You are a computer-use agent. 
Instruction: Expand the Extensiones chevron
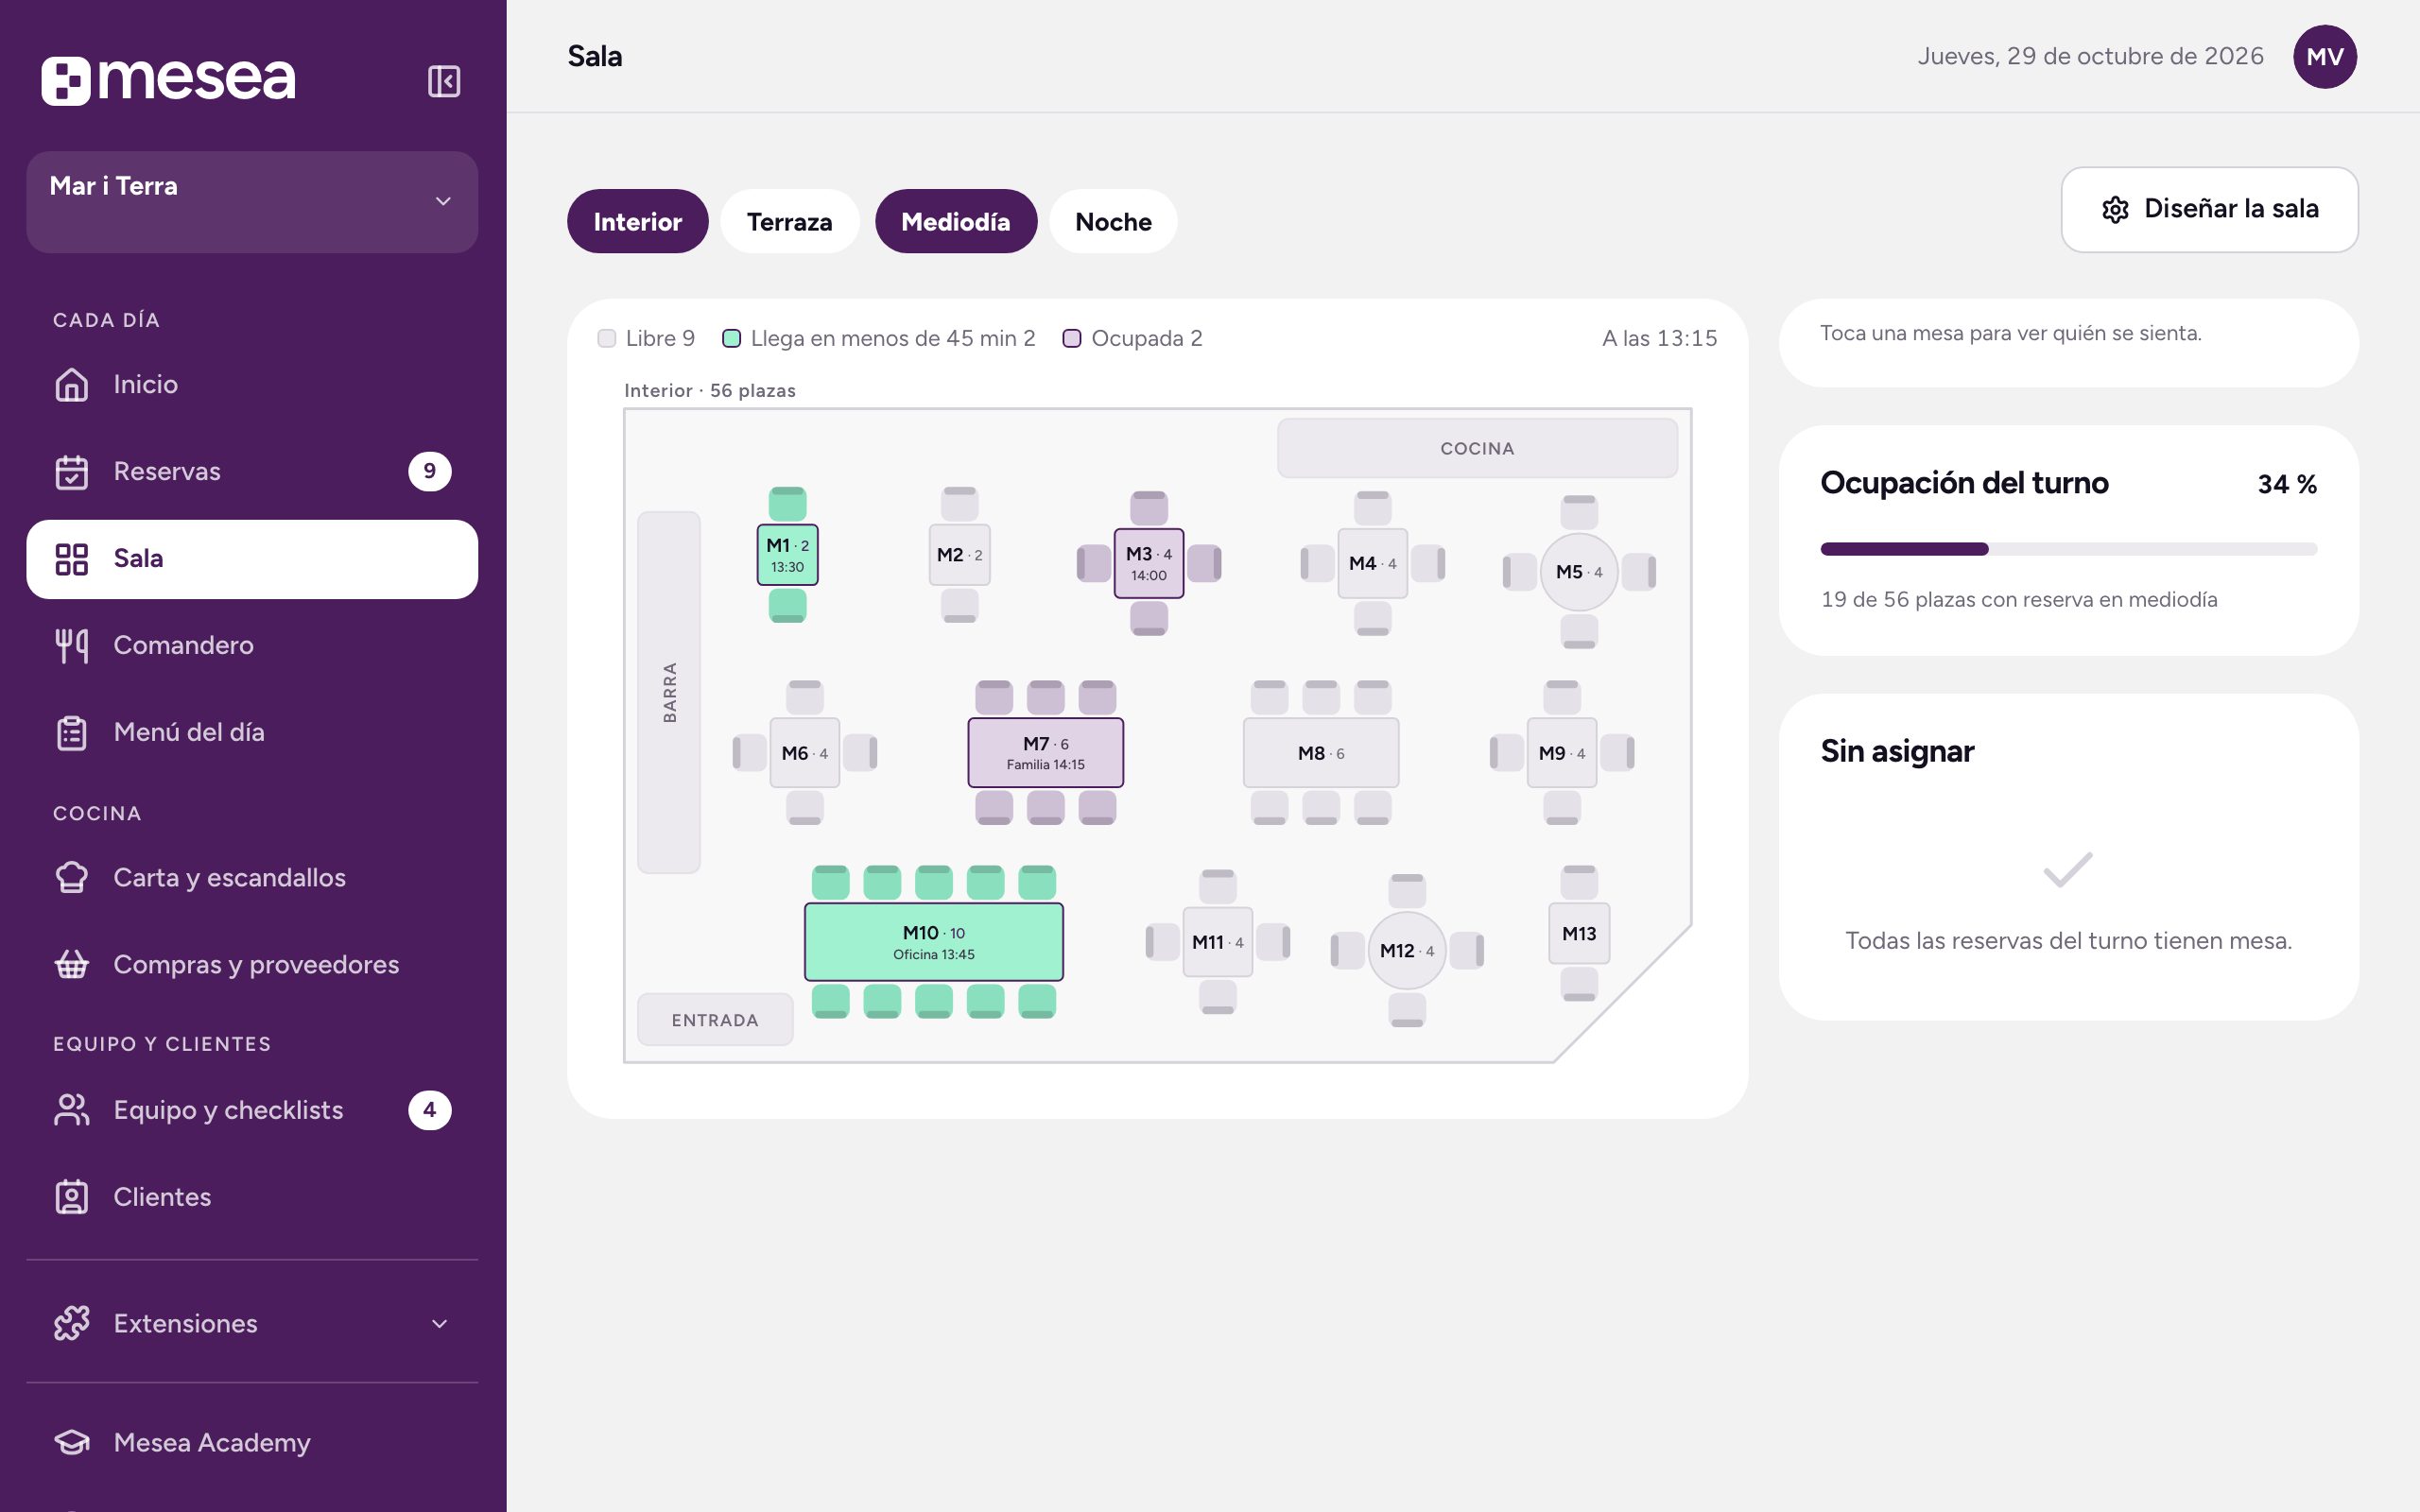pos(439,1324)
